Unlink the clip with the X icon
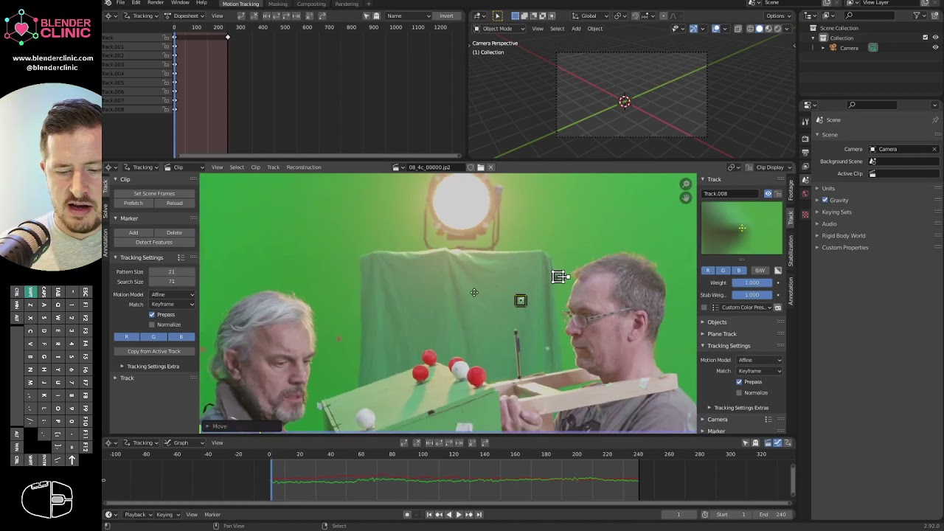The height and width of the screenshot is (531, 944). coord(491,167)
